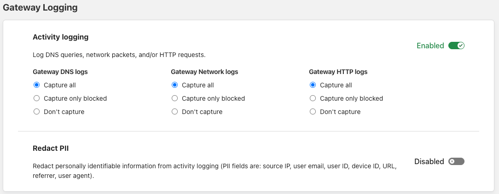Pick Don't capture for Gateway HTTP logs
The height and width of the screenshot is (194, 499).
click(313, 112)
